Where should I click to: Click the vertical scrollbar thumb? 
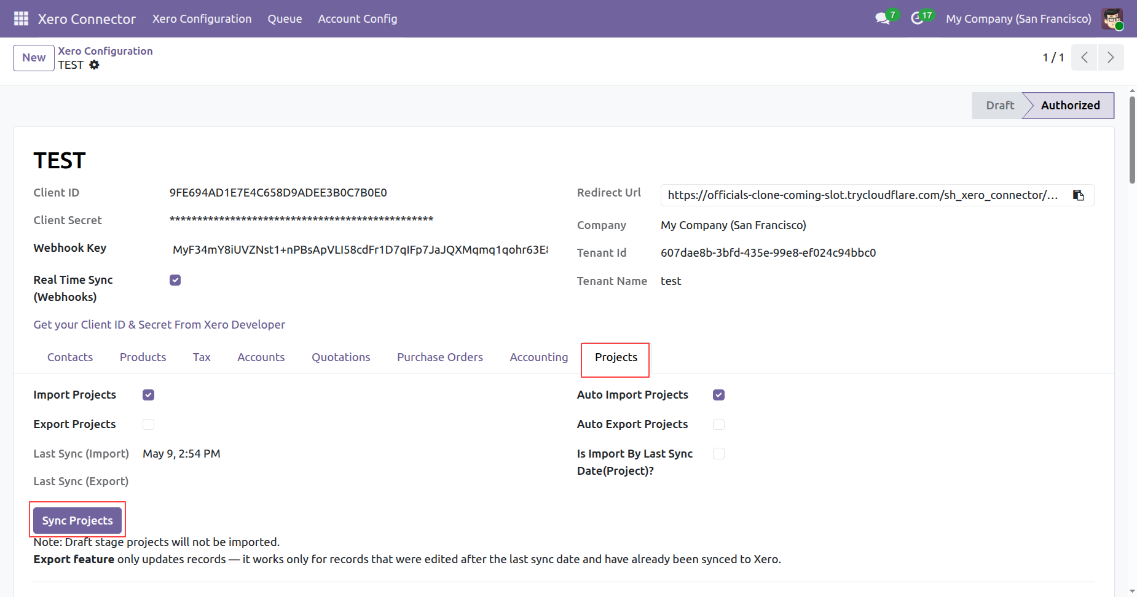[1132, 139]
